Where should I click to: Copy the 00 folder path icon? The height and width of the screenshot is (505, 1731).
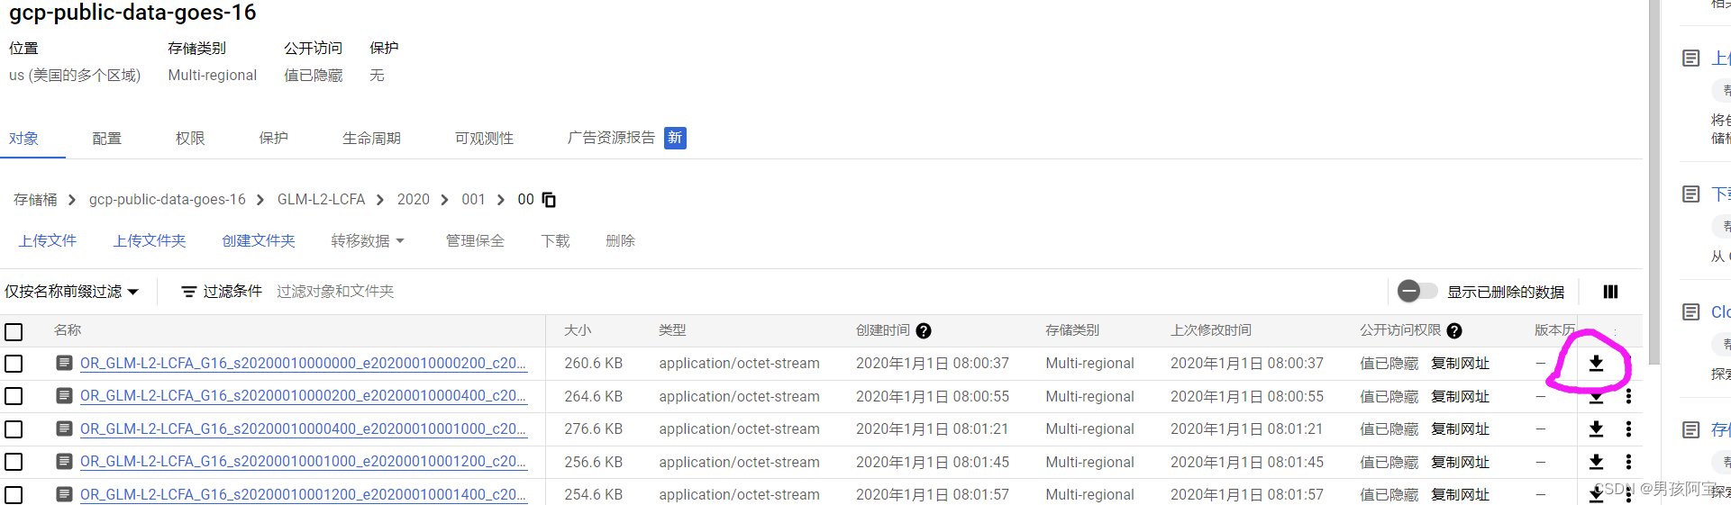pos(549,200)
